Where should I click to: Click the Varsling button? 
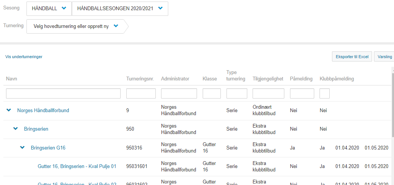click(384, 57)
